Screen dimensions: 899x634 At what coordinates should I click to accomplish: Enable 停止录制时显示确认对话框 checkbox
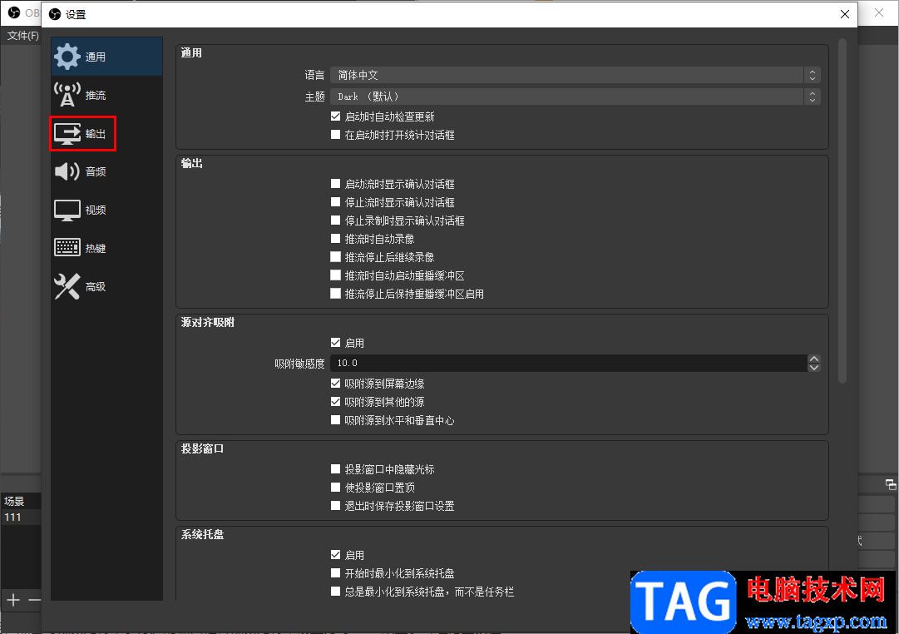click(336, 220)
